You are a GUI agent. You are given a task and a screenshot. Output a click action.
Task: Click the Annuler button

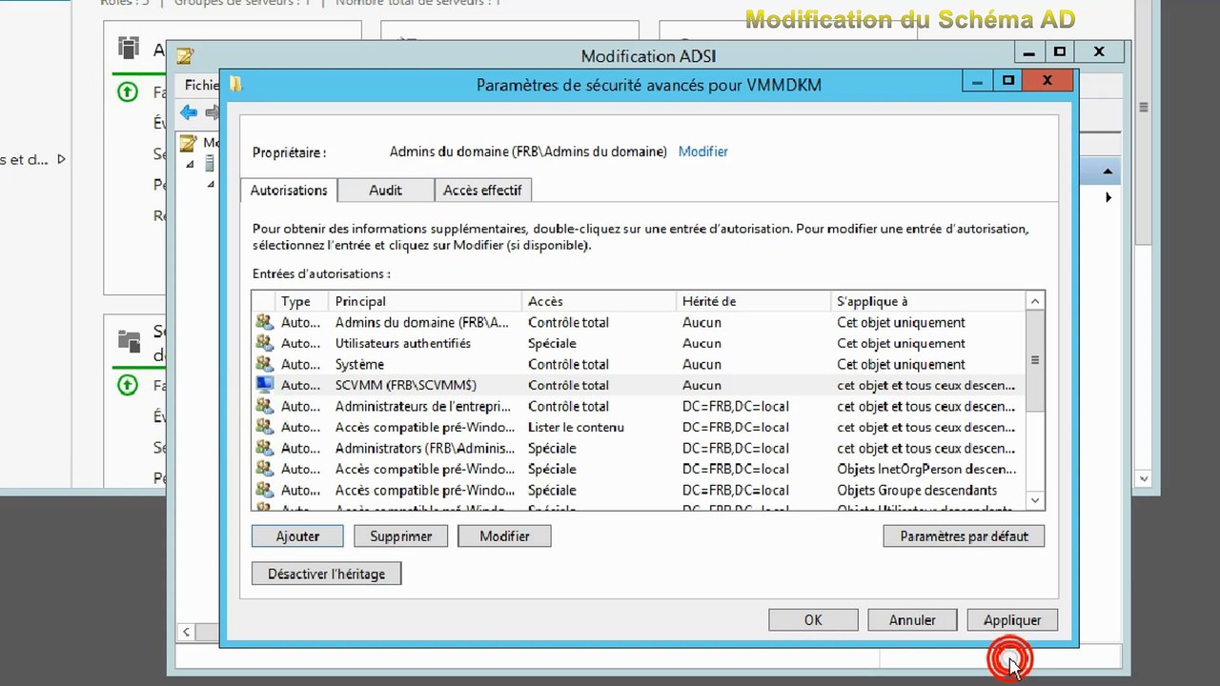coord(912,620)
